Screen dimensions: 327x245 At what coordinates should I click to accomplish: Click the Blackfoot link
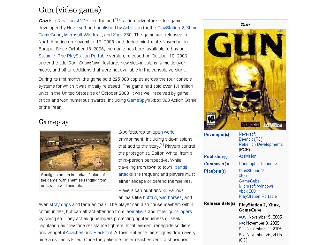pyautogui.click(x=103, y=233)
